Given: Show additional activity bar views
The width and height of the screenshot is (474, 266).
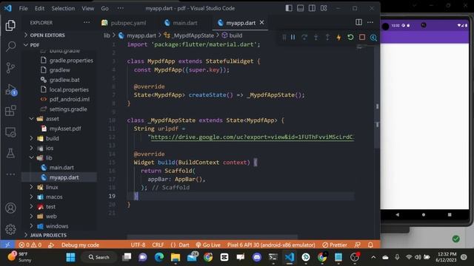Looking at the screenshot, I should (x=10, y=174).
